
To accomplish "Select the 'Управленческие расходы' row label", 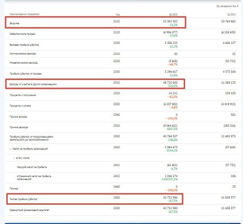I will click(x=24, y=63).
